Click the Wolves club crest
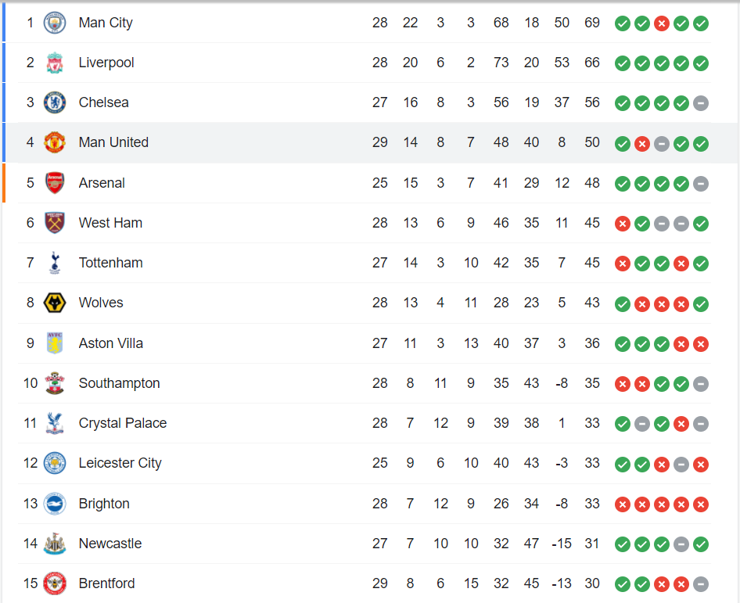740x603 pixels. click(55, 303)
